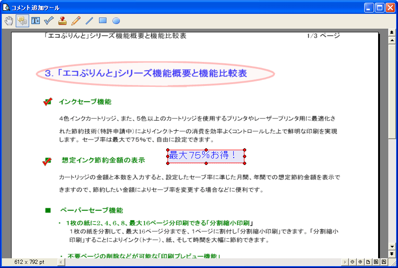The width and height of the screenshot is (398, 268).
Task: Click the heading ペーパーセーブ機能
Action: pyautogui.click(x=92, y=210)
